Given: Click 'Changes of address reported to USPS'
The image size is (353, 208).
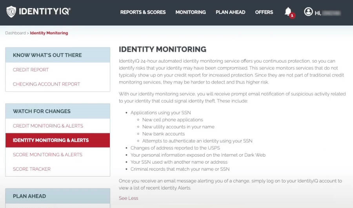Looking at the screenshot, I should [175, 148].
